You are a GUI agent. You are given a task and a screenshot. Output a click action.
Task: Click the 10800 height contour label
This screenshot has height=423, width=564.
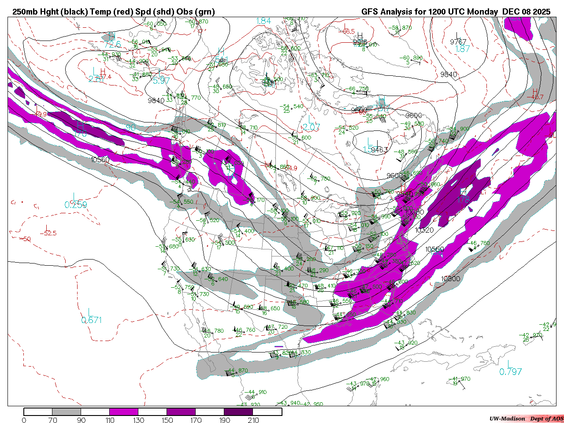[x=450, y=279]
